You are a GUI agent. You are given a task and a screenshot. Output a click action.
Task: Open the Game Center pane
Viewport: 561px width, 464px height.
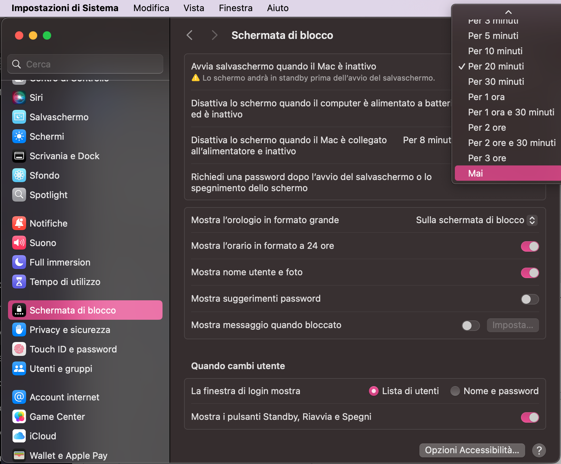click(85, 417)
